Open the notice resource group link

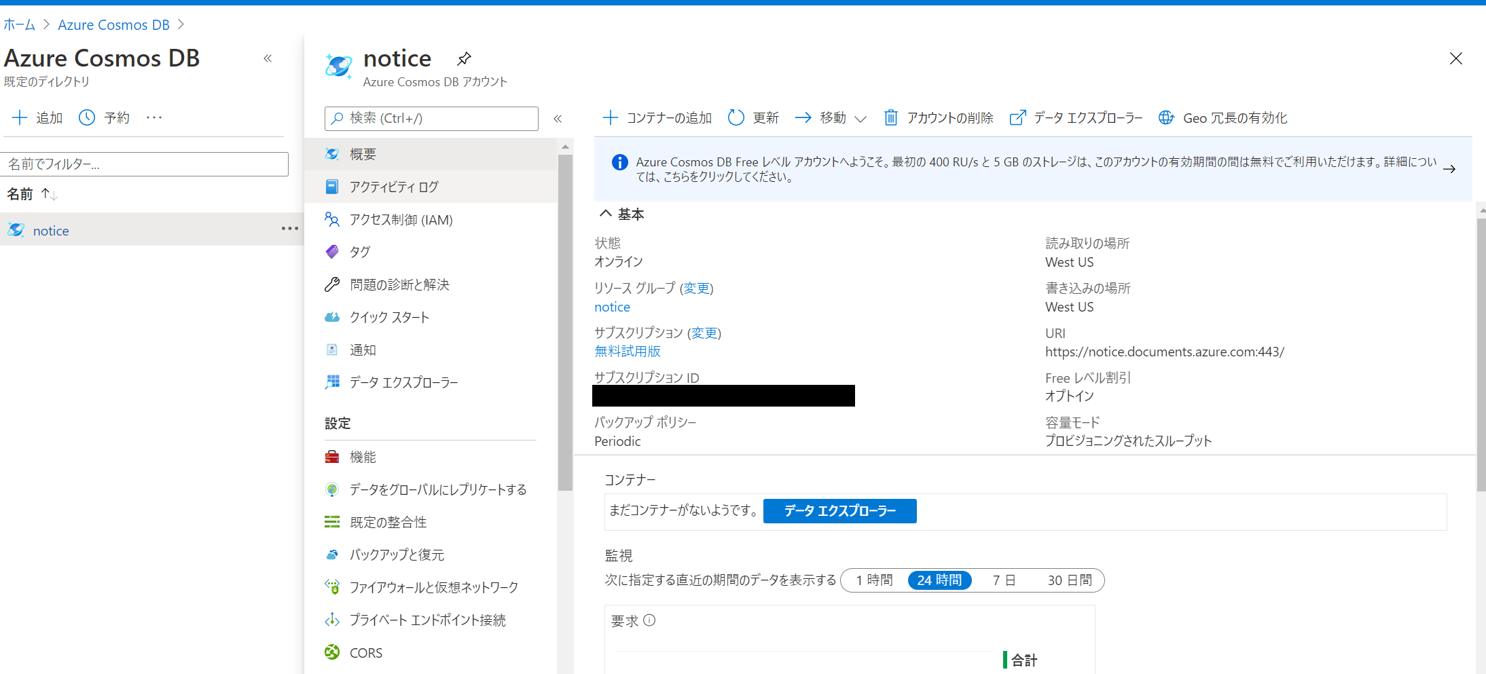(613, 307)
